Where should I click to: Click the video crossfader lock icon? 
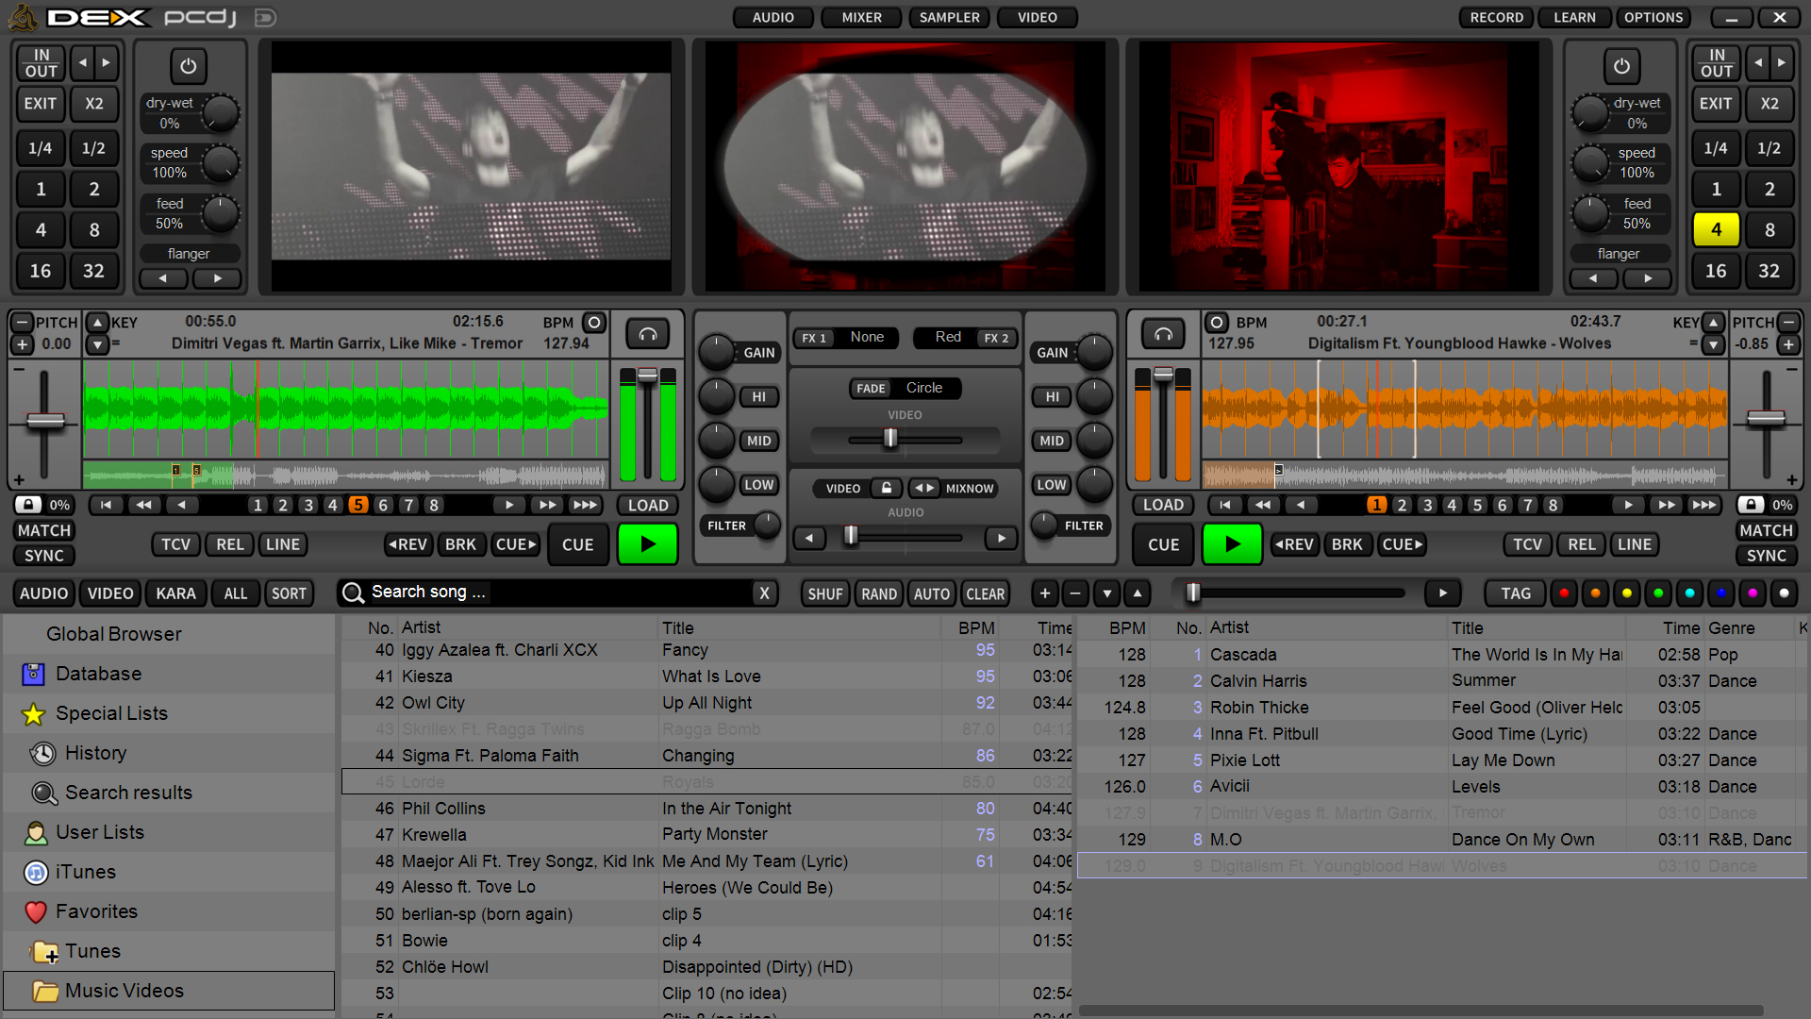tap(886, 488)
